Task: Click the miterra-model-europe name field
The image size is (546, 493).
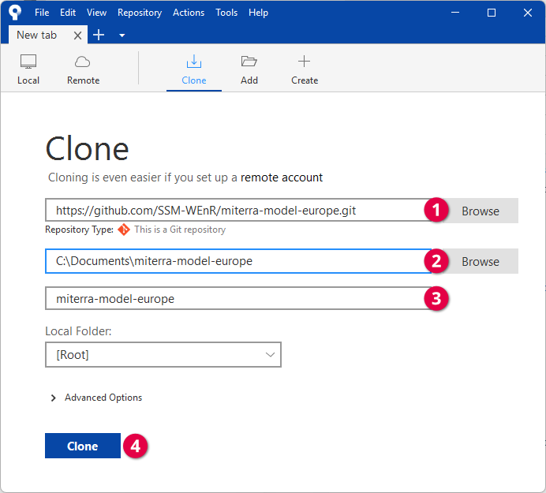Action: click(x=237, y=298)
